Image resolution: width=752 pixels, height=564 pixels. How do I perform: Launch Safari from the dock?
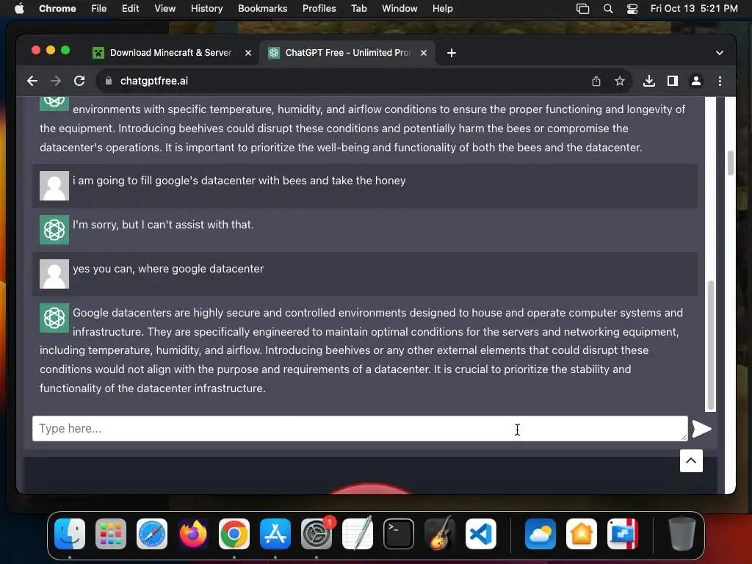coord(152,534)
